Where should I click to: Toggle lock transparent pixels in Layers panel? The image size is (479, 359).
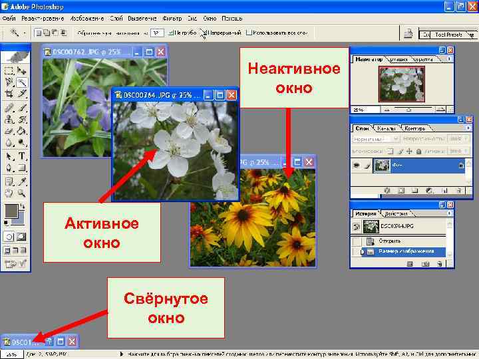point(390,151)
